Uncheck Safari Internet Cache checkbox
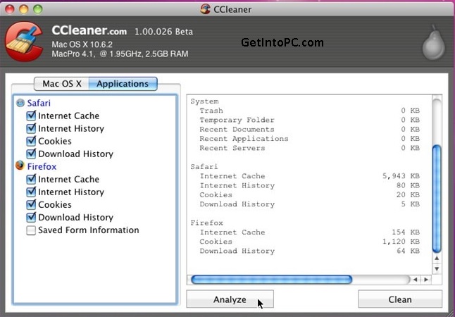 tap(31, 116)
